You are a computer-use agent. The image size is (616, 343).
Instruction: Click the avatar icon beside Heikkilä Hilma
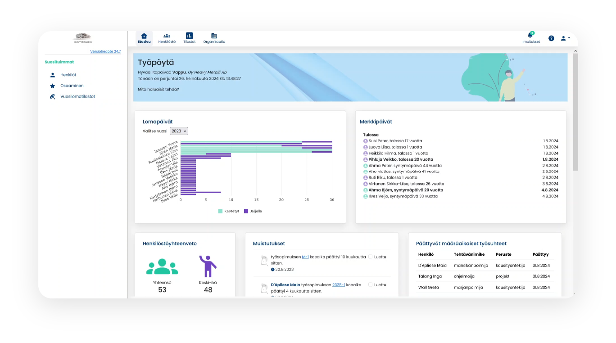[x=366, y=153]
